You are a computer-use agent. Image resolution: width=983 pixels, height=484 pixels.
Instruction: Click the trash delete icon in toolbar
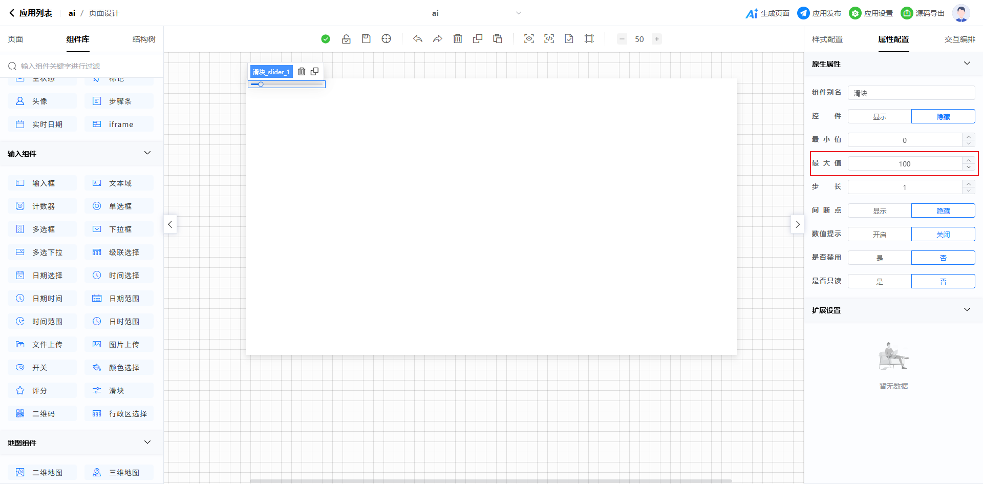click(x=458, y=39)
